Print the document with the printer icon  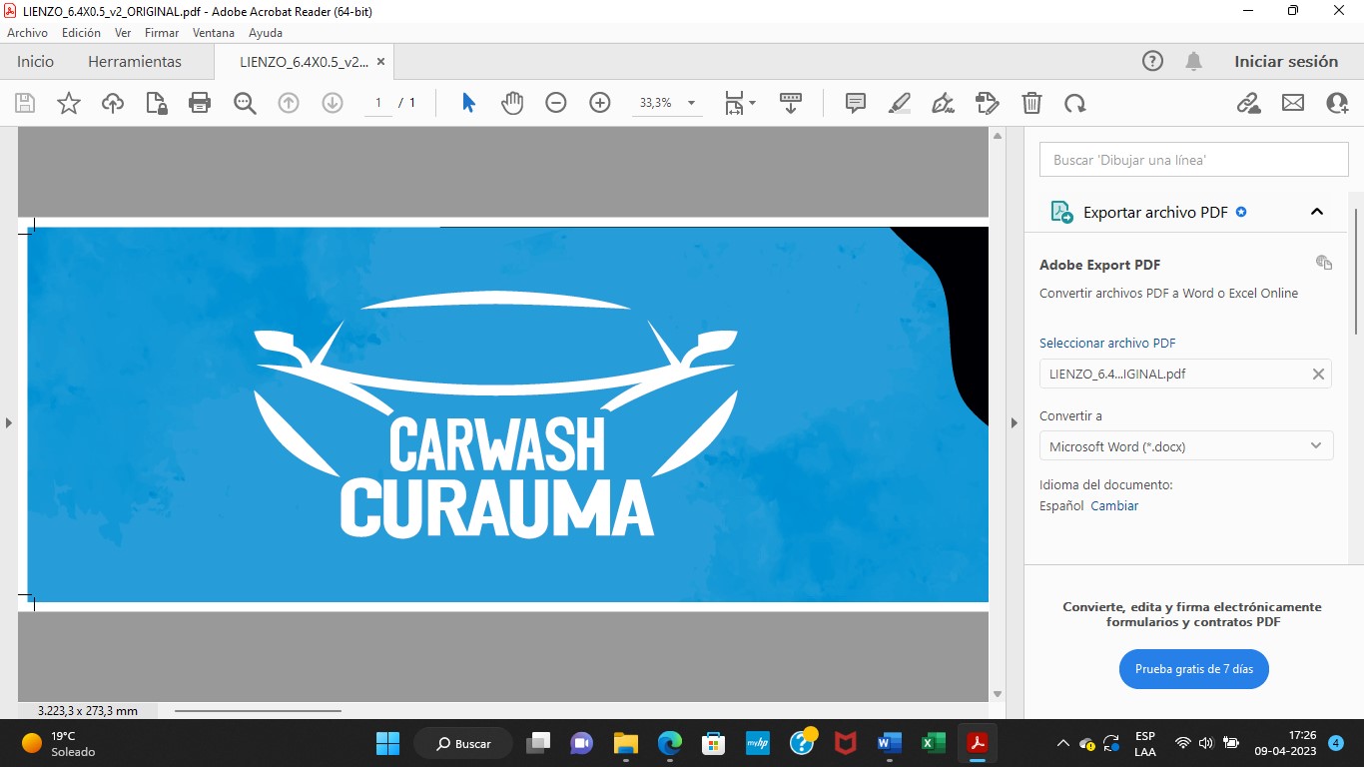click(x=200, y=103)
